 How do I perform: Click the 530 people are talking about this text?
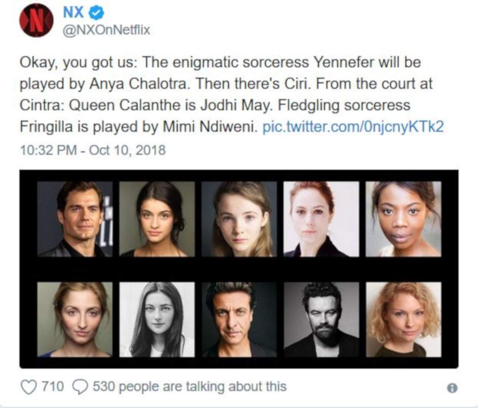(189, 387)
